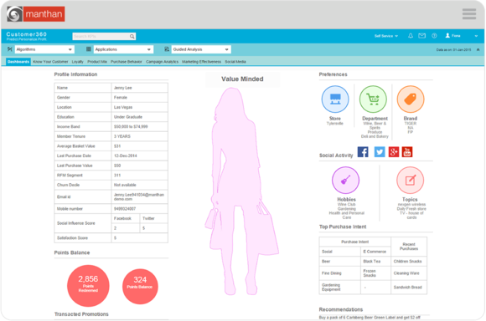Click the Children Snacks recent purchase

pyautogui.click(x=409, y=262)
